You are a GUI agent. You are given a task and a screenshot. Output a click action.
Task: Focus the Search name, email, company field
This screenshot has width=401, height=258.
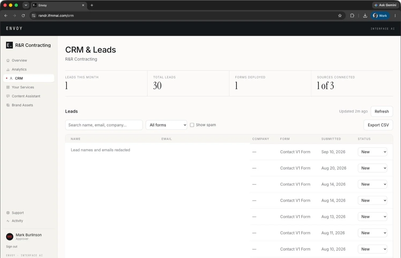pyautogui.click(x=104, y=125)
